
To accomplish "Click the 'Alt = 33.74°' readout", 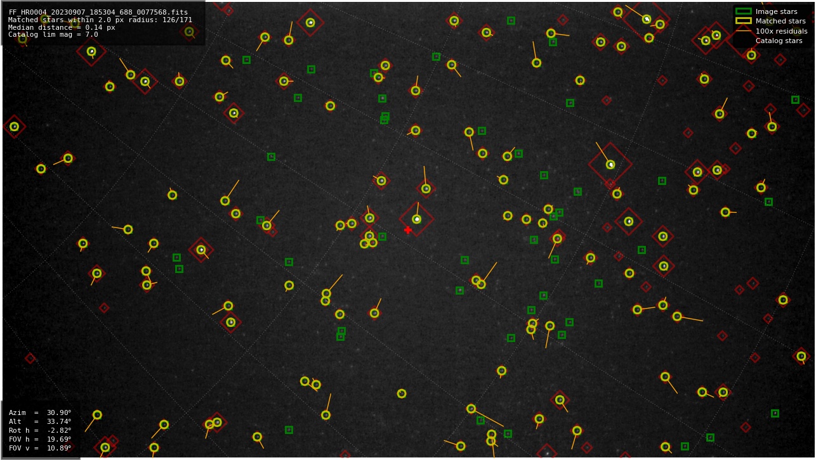I will coord(40,421).
